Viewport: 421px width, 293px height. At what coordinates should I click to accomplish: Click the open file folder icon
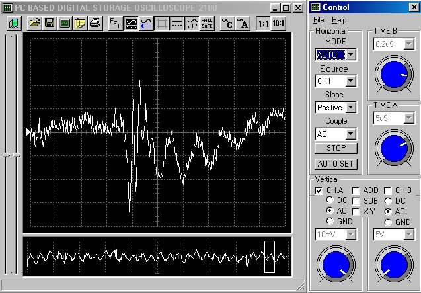[33, 23]
